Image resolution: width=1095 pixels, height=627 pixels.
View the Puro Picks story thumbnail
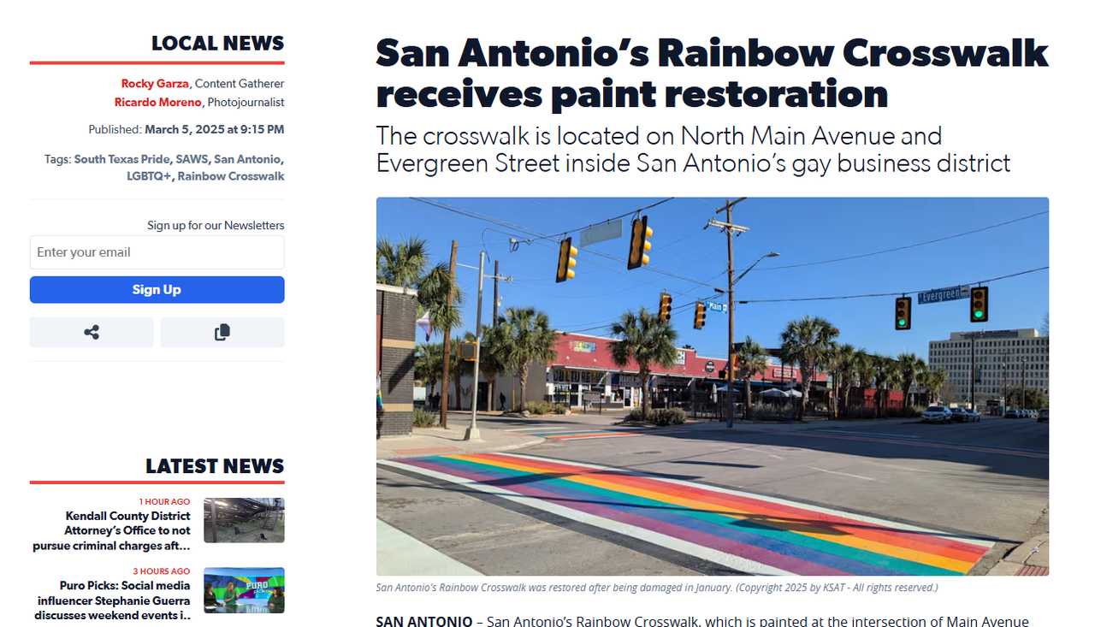click(244, 590)
